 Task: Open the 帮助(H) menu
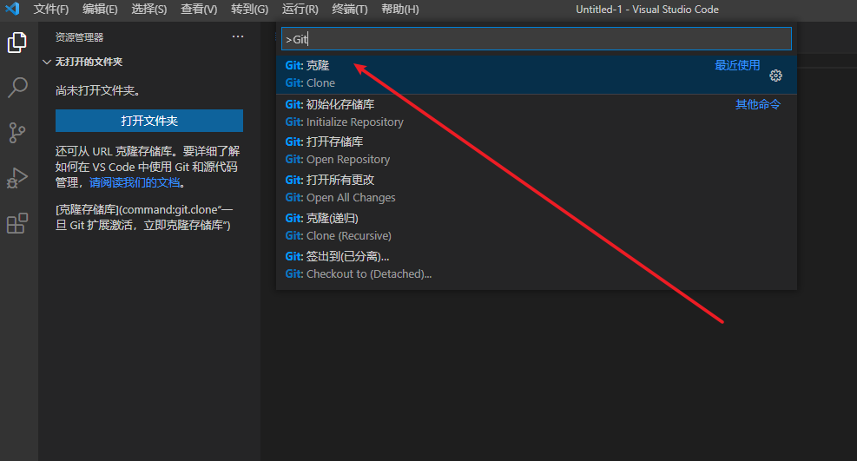[400, 10]
